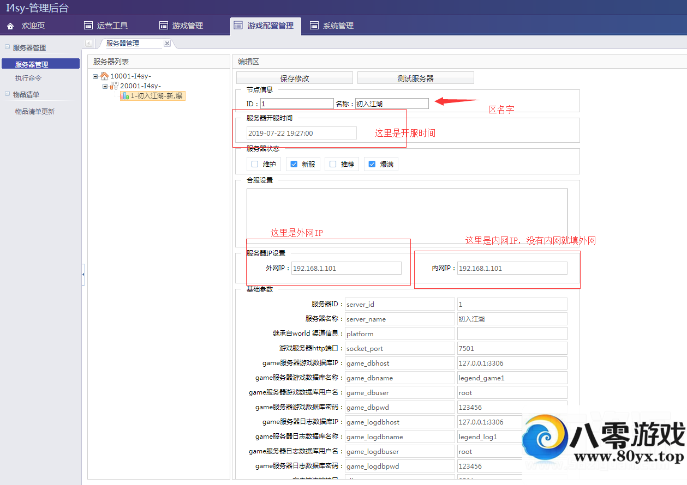Image resolution: width=687 pixels, height=485 pixels.
Task: Close the 服务器管理 tab
Action: click(167, 44)
